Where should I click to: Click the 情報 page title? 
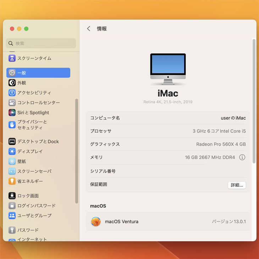102,29
